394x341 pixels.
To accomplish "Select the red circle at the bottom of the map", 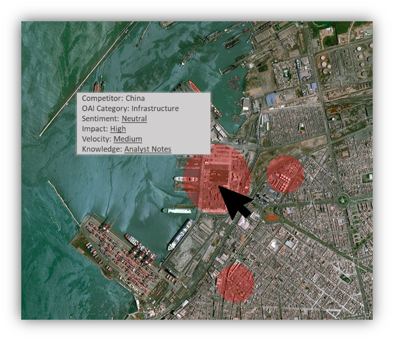I will pyautogui.click(x=236, y=284).
